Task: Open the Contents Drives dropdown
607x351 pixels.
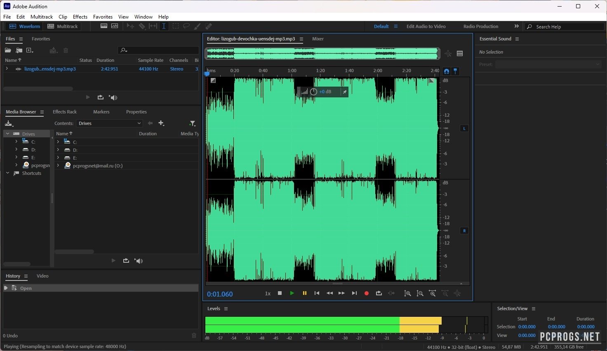Action: tap(109, 123)
